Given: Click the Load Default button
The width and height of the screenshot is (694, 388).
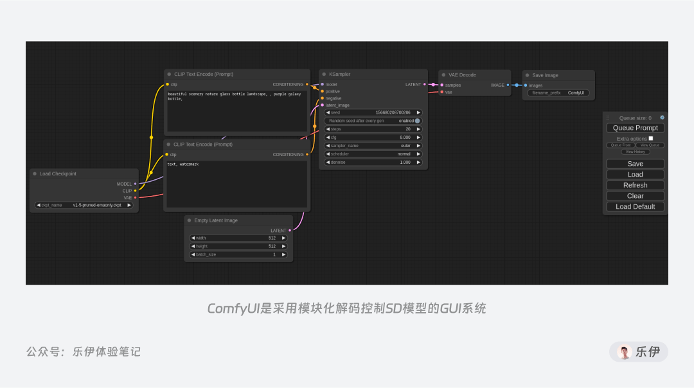Looking at the screenshot, I should pyautogui.click(x=635, y=207).
